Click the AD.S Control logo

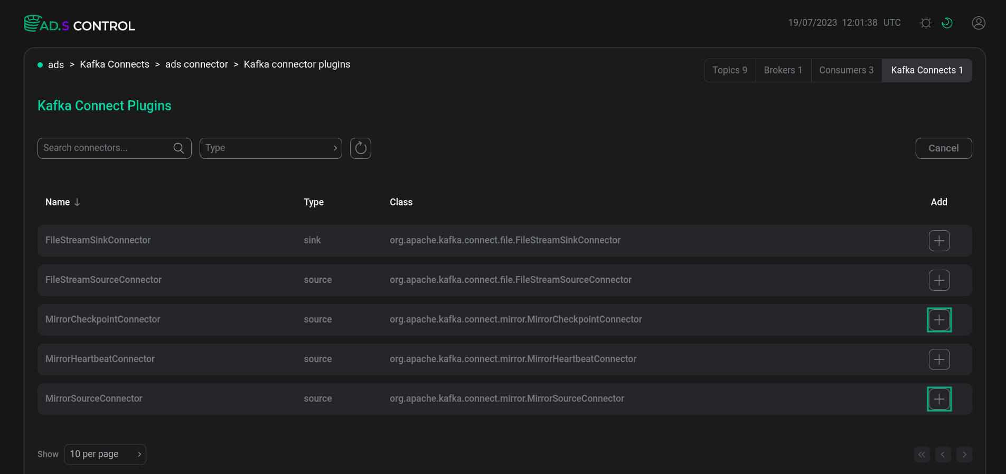80,24
